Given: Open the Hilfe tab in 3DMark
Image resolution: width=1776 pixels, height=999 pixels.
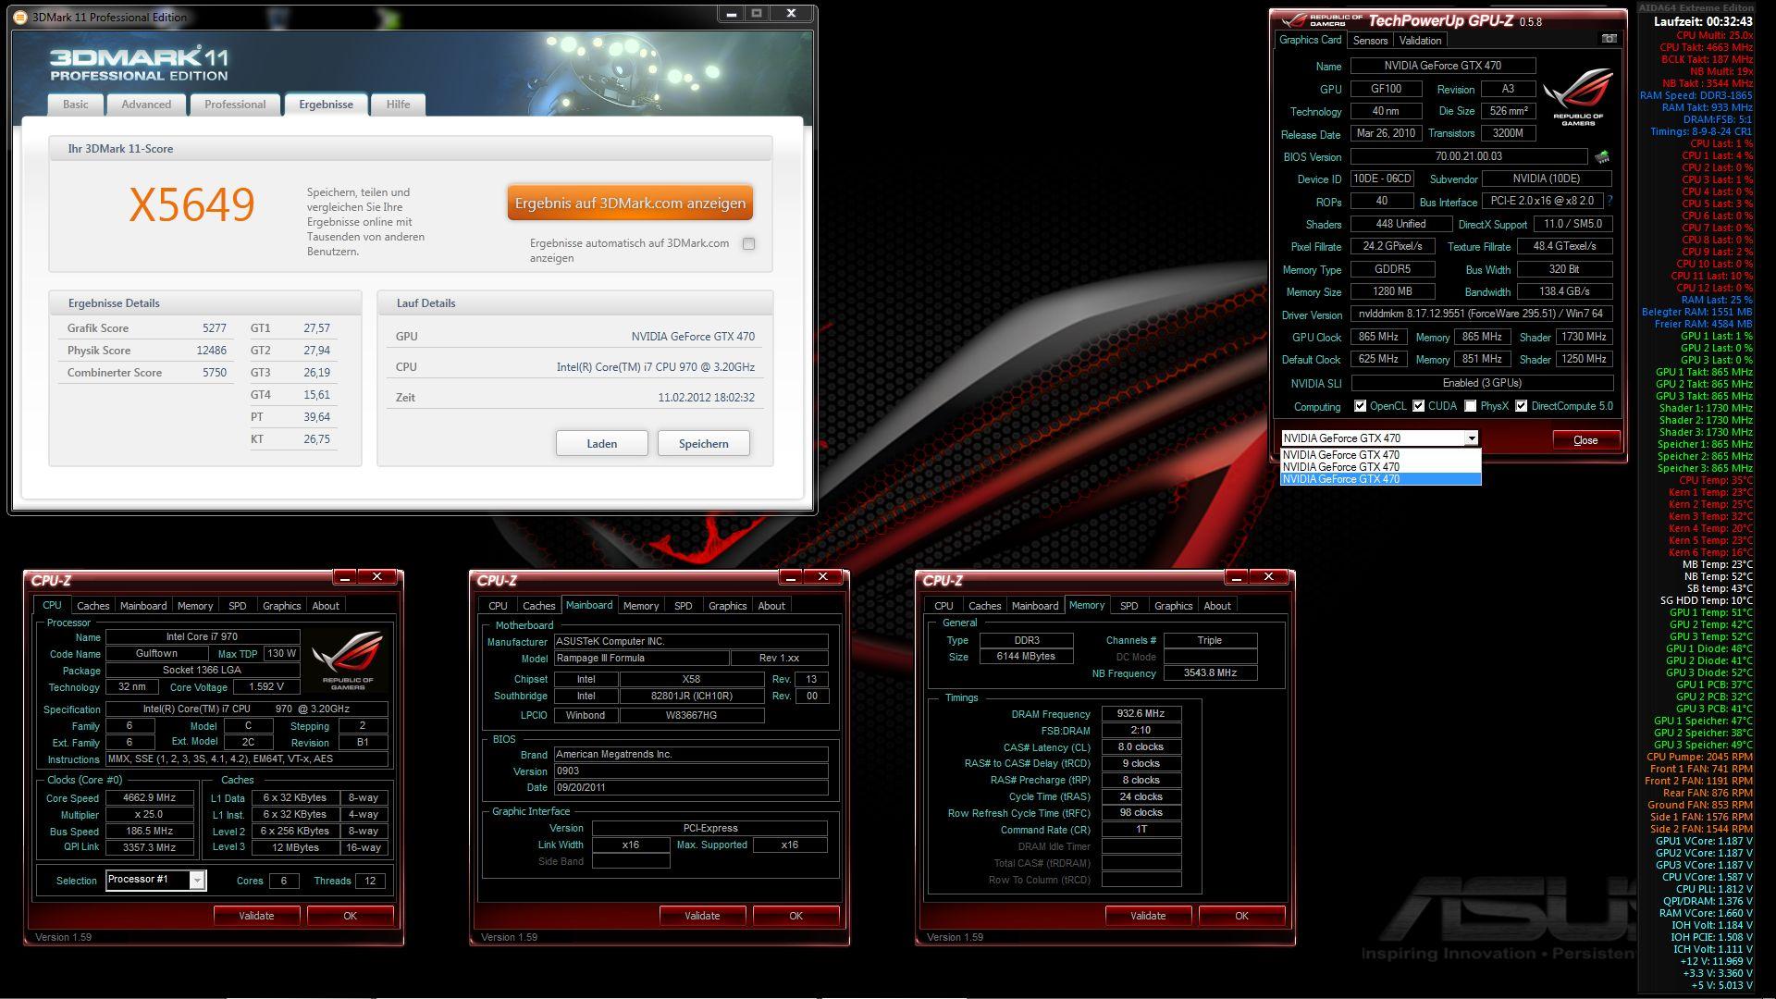Looking at the screenshot, I should click(399, 105).
